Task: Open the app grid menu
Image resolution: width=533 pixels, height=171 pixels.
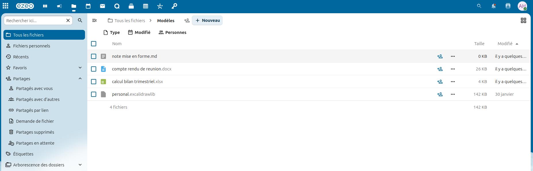Action: coord(5,6)
